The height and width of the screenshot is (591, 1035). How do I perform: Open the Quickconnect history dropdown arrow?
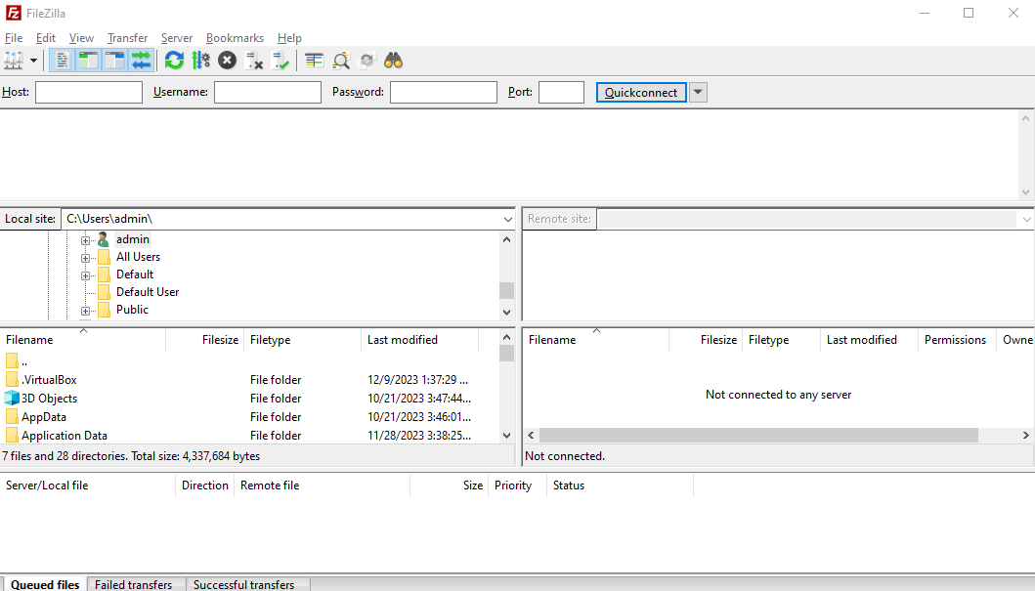click(698, 93)
